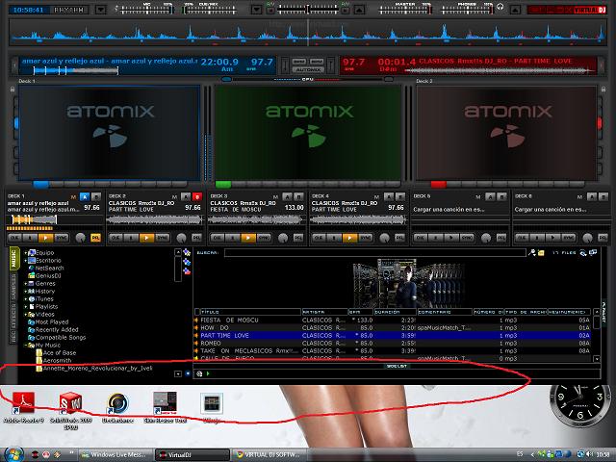
Task: Open the EFFECTS side tab
Action: pyautogui.click(x=13, y=316)
